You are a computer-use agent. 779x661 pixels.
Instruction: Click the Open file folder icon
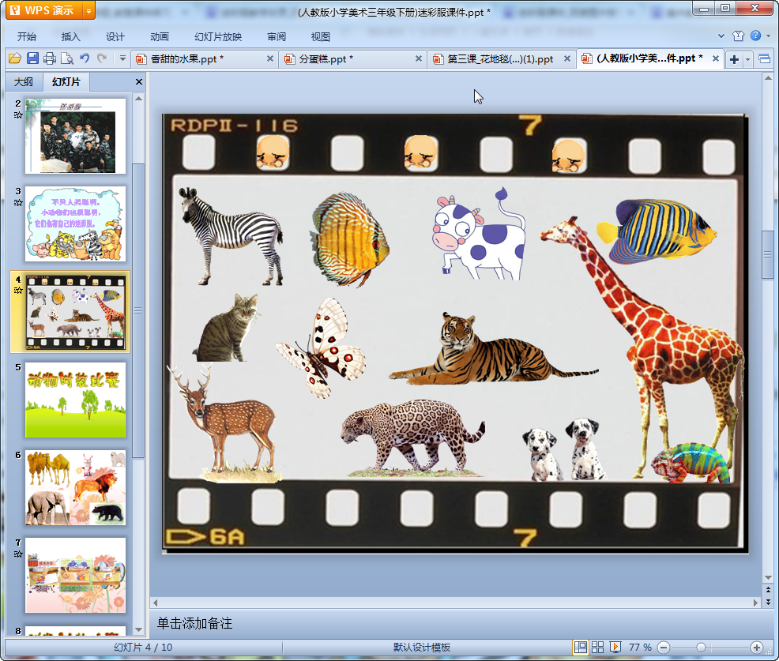[x=15, y=58]
